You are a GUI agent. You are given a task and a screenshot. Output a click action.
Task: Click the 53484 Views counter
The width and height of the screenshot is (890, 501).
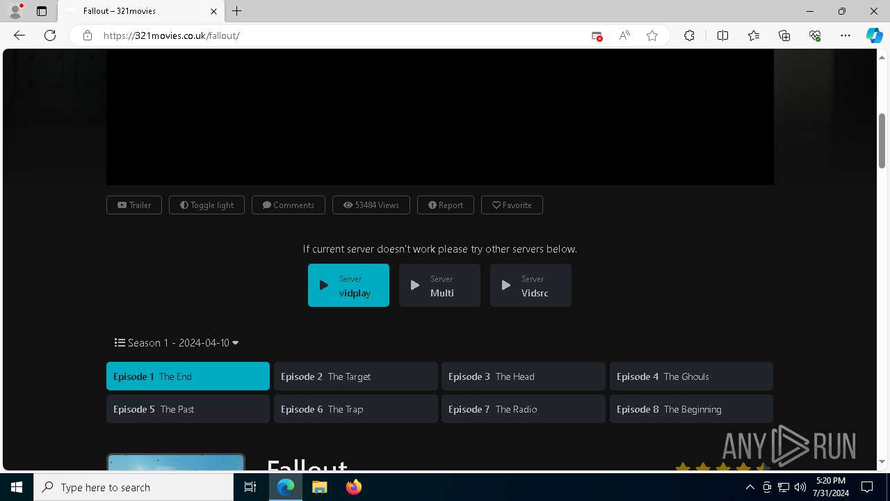point(371,205)
